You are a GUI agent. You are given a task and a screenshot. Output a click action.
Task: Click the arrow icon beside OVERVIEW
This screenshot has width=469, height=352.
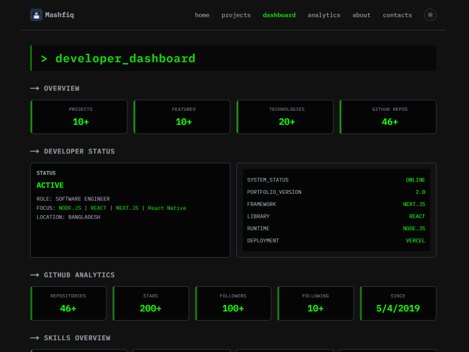point(35,88)
